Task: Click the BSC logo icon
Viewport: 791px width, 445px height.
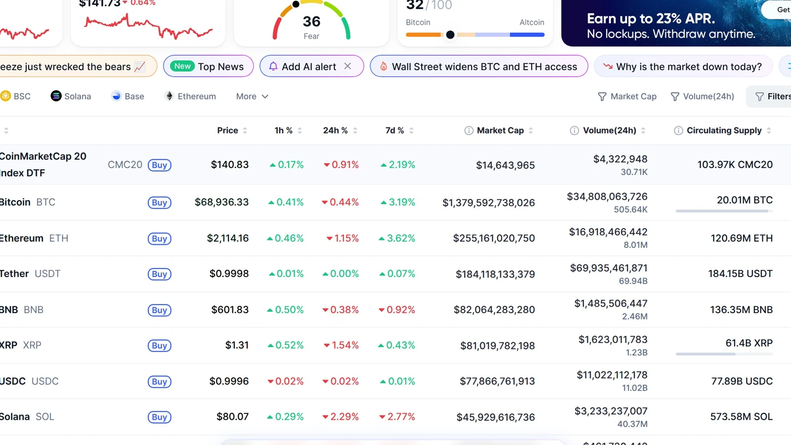Action: pos(5,96)
